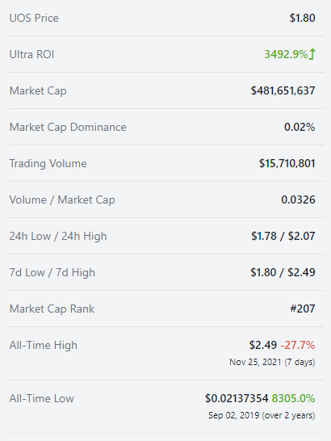Screen dimensions: 331x441
Task: Click the green 8305.0% change
Action: coord(293,398)
